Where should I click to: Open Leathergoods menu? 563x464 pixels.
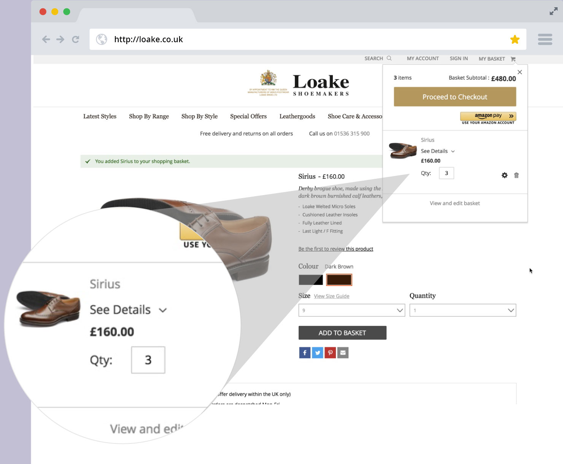297,116
